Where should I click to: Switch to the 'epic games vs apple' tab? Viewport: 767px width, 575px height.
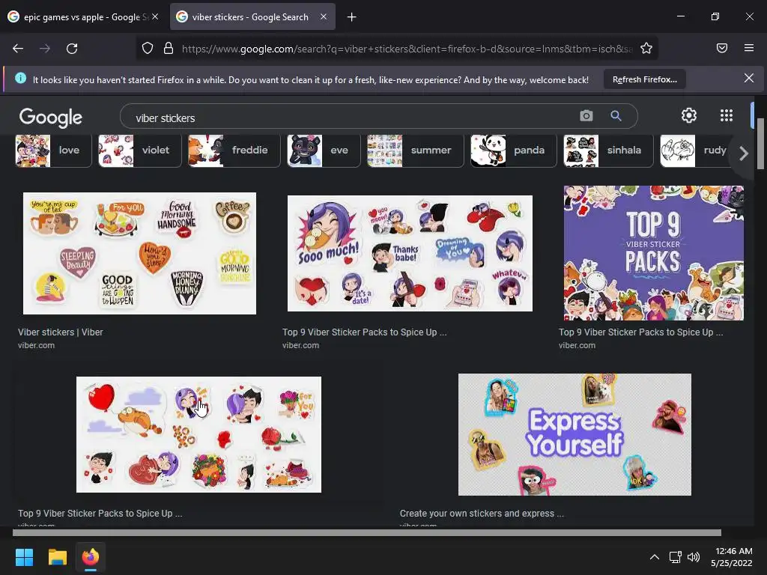(x=83, y=17)
